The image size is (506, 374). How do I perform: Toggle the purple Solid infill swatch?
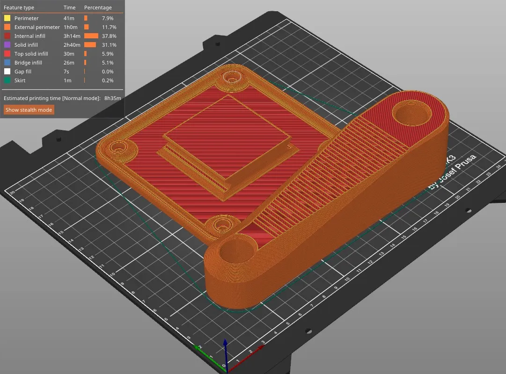[x=7, y=45]
